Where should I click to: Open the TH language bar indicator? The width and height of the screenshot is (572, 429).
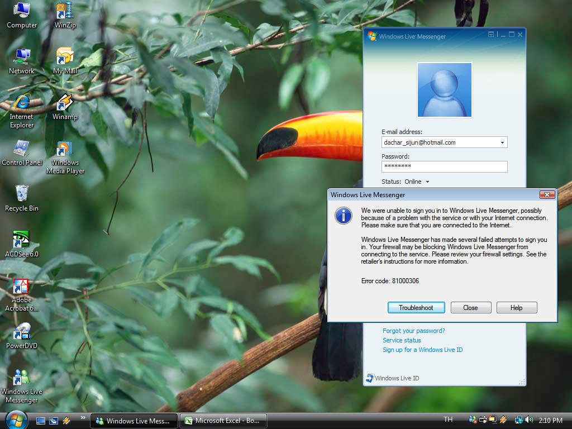448,420
